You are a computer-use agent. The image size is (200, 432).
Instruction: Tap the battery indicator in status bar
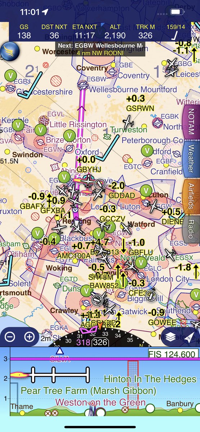176,12
